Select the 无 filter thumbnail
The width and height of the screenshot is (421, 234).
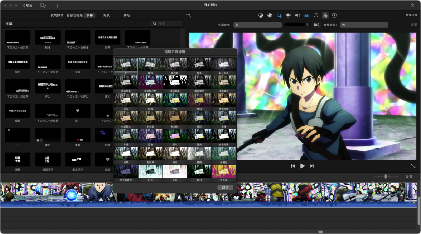[x=126, y=66]
